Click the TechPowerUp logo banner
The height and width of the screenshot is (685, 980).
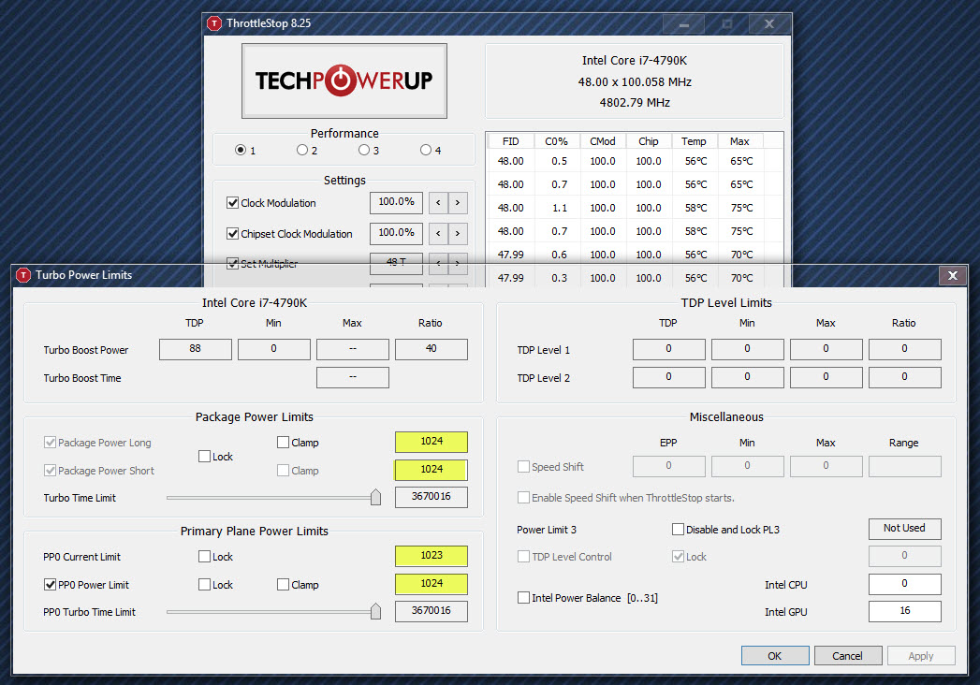pos(344,80)
